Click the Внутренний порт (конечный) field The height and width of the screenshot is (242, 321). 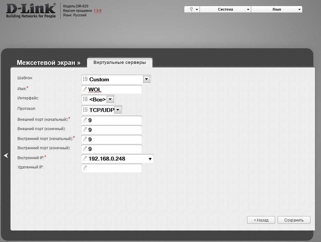click(112, 149)
